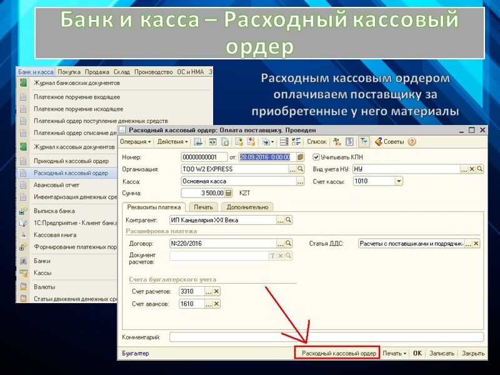Open the ОС и НМА menu

tap(191, 72)
